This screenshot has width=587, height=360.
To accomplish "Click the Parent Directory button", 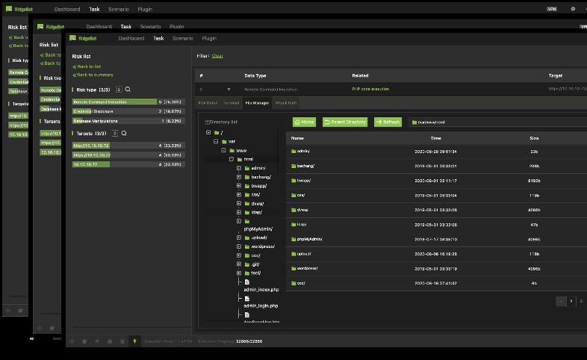I will pos(345,122).
